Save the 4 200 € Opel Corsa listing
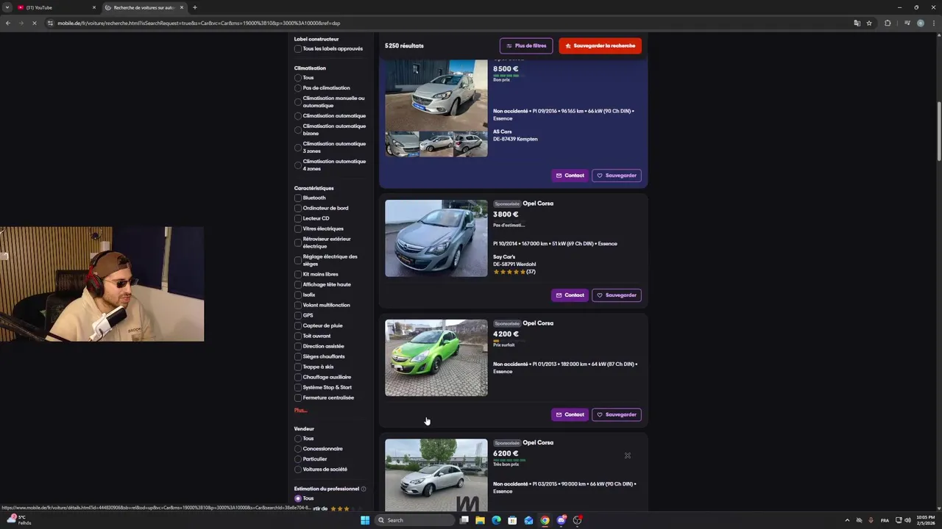This screenshot has height=529, width=942. (x=617, y=414)
